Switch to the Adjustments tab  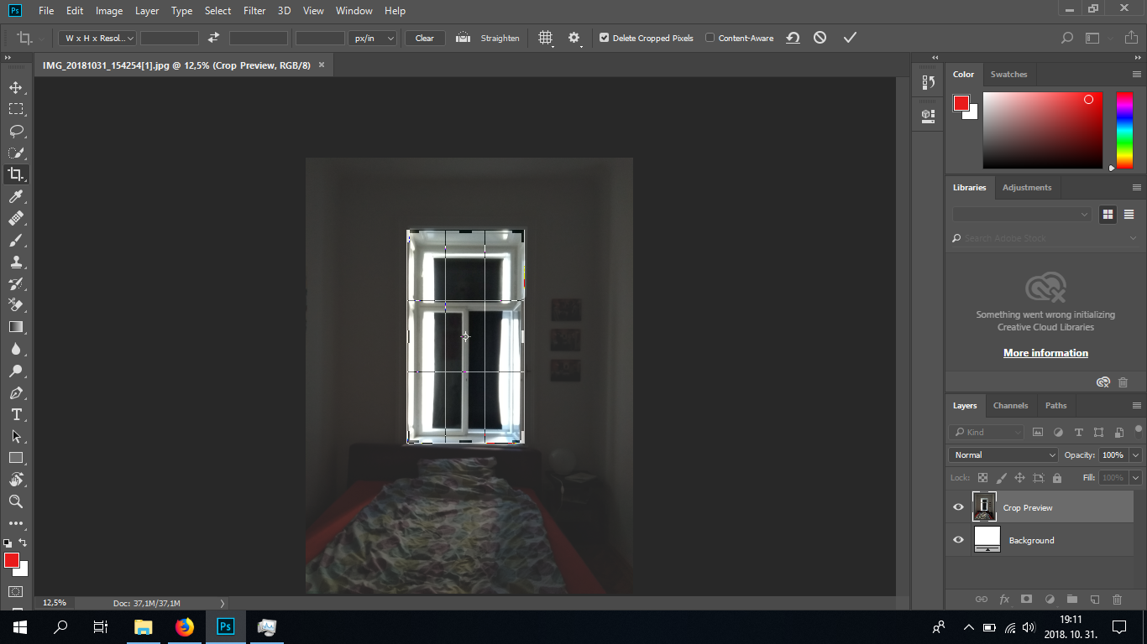[1027, 187]
